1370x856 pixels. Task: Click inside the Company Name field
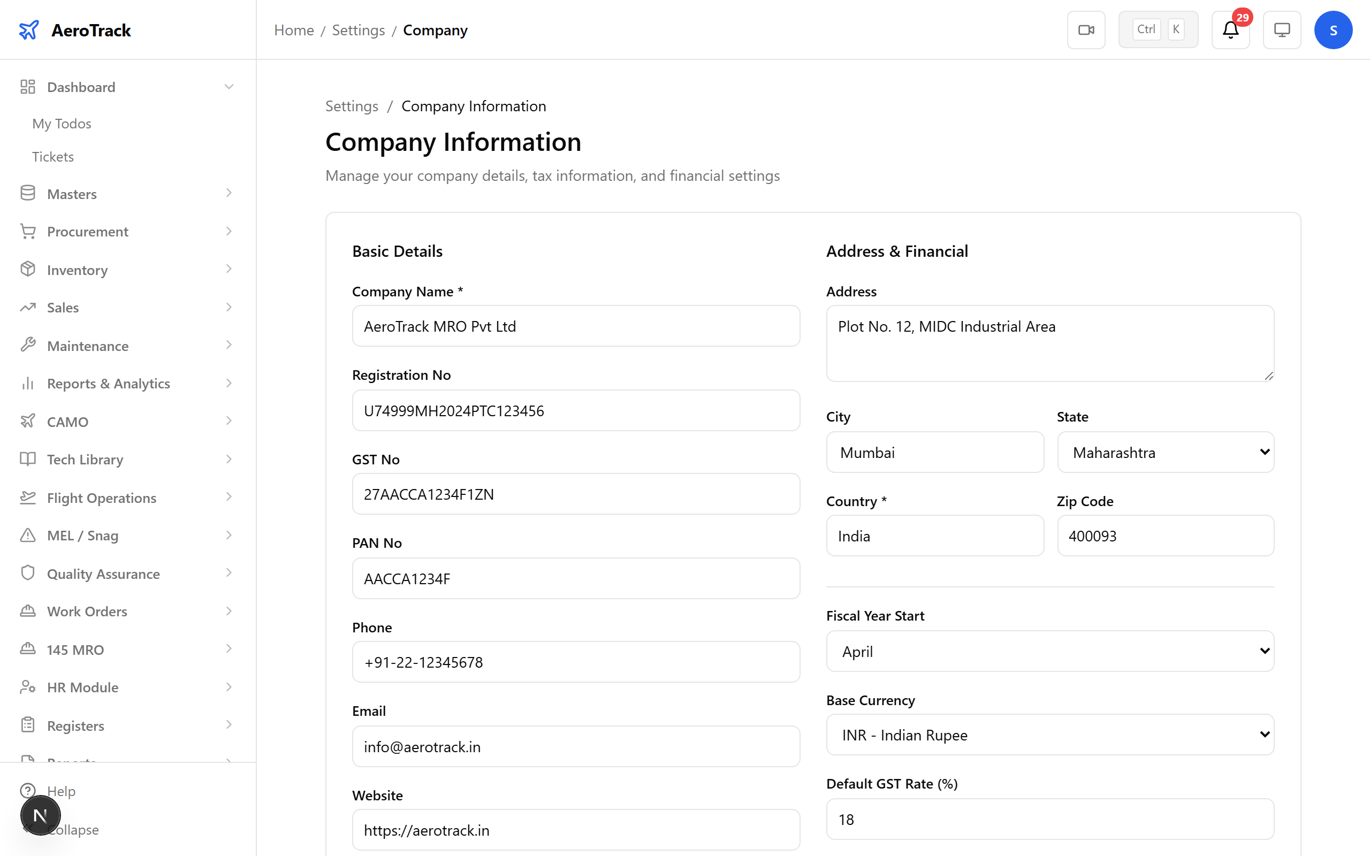575,325
